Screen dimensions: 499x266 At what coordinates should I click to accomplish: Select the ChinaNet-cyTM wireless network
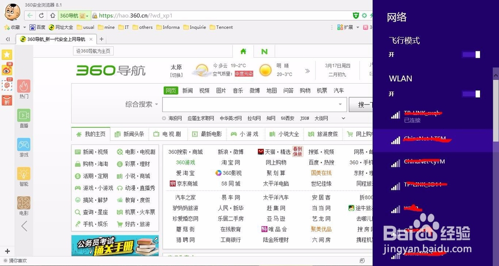tap(433, 162)
